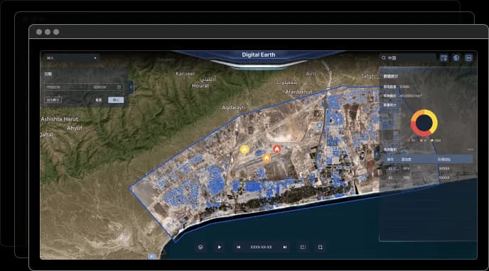The image size is (489, 271).
Task: Open the dropdown at the top-left of the map
Action: pos(71,58)
